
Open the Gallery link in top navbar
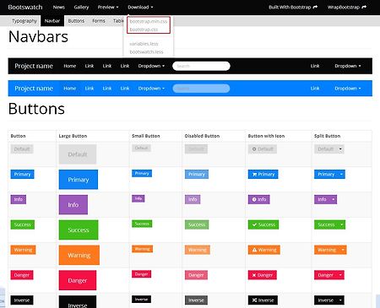tap(81, 7)
